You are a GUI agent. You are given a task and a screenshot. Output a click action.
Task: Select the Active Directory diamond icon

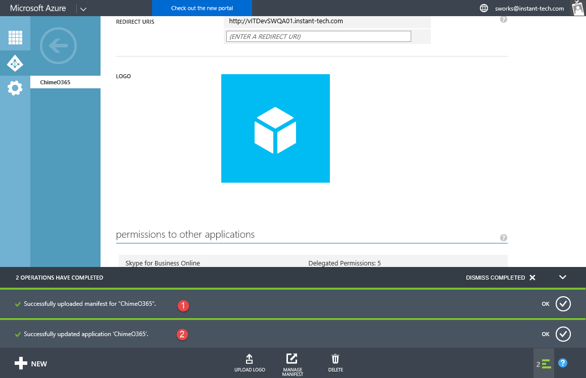point(15,64)
